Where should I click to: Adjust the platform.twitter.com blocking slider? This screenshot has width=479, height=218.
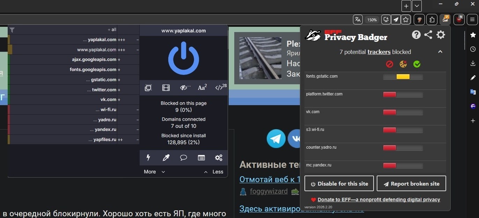pyautogui.click(x=403, y=94)
